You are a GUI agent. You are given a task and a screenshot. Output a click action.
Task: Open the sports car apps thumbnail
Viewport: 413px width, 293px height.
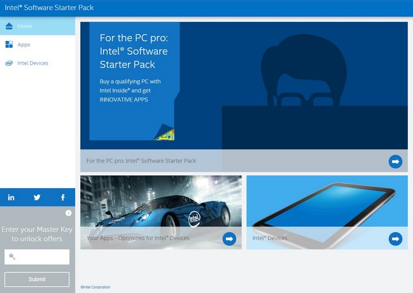[x=161, y=202]
